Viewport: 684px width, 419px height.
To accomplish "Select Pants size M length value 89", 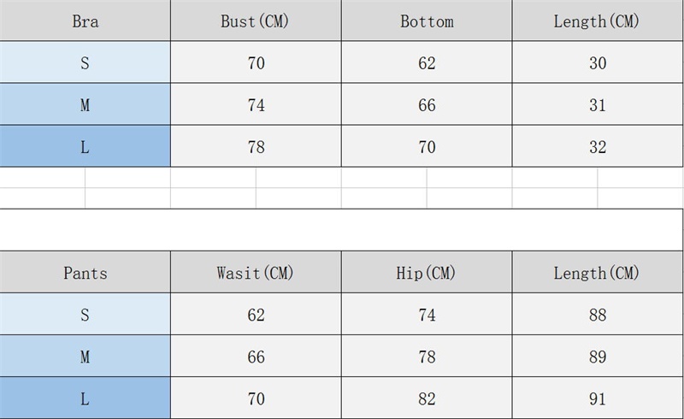I will (597, 357).
